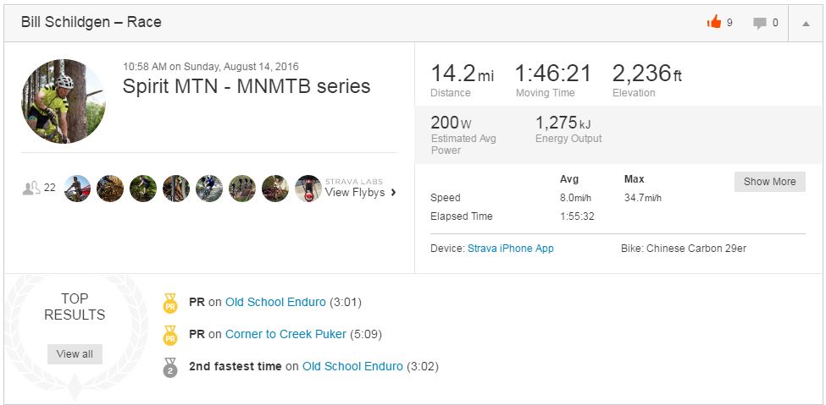Open the Strava iPhone App device link
This screenshot has width=826, height=405.
511,249
